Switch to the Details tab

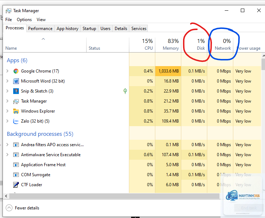(121, 29)
